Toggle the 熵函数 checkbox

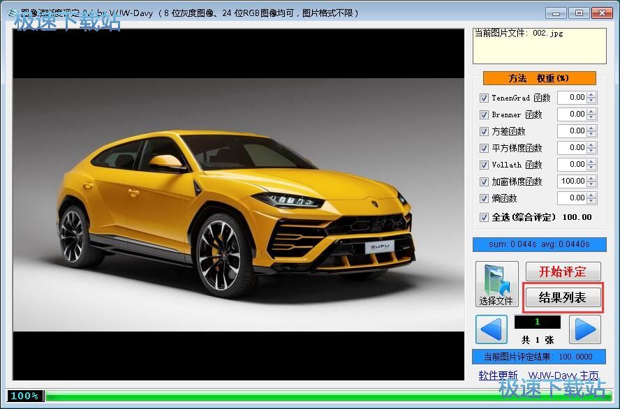click(484, 198)
